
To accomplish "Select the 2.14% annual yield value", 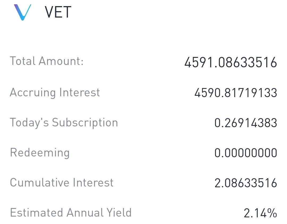I will (x=260, y=213).
